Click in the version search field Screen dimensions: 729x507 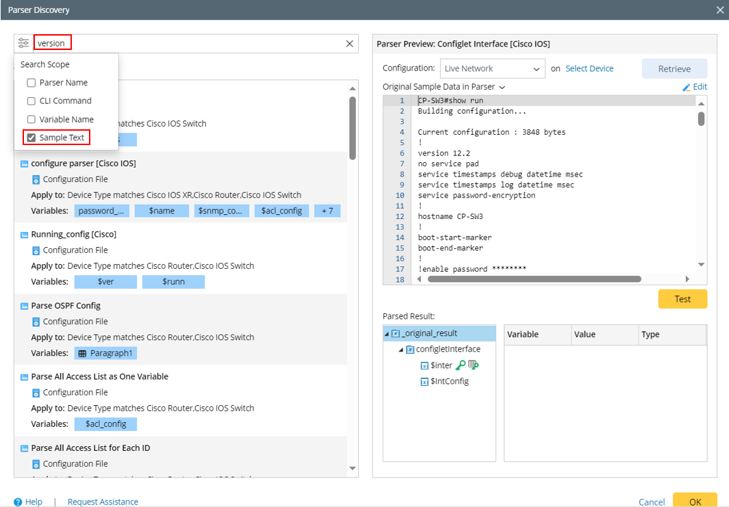53,43
